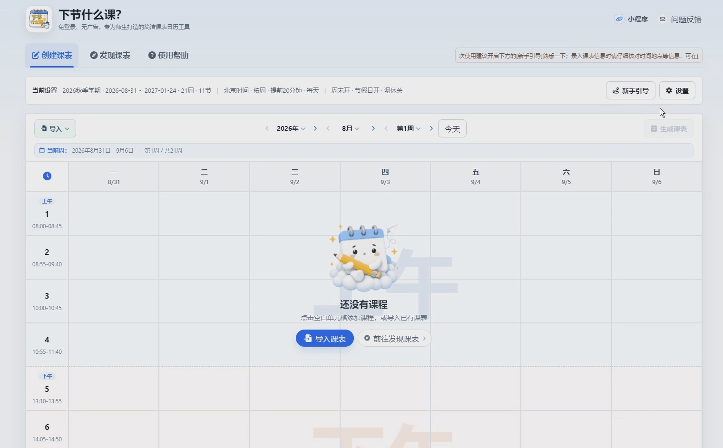Click period 3 time 10:00-10:45
Viewport: 723px width, 448px height.
[47, 308]
